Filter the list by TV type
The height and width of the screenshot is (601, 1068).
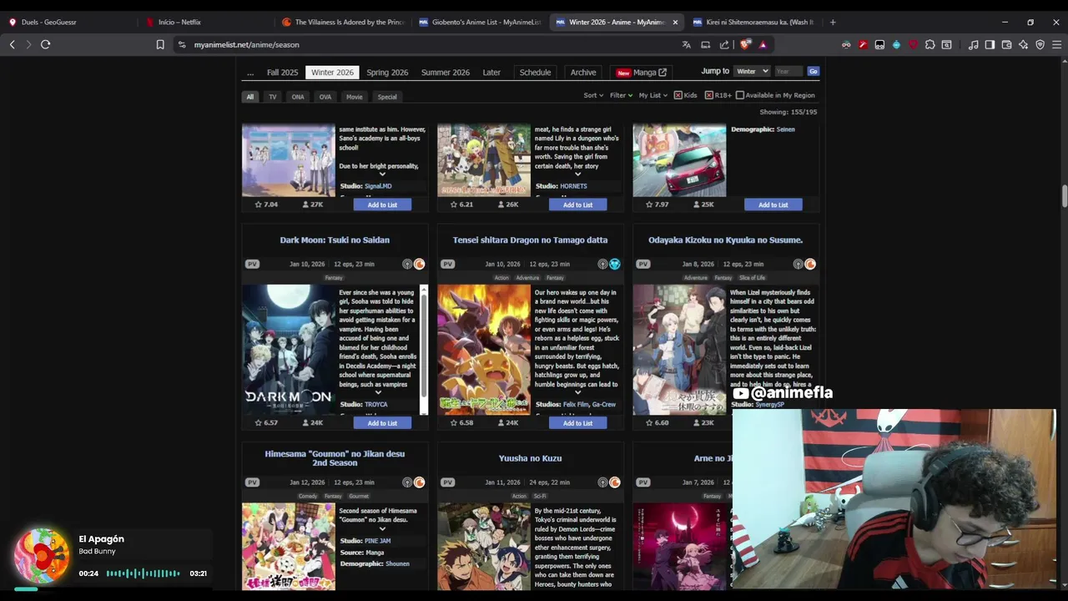click(x=272, y=97)
